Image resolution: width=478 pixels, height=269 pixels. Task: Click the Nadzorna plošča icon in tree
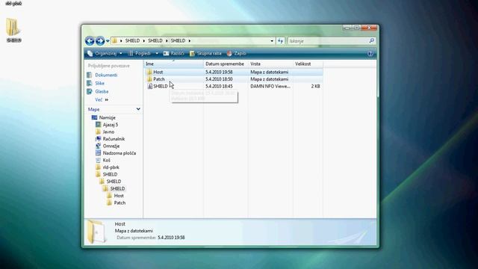coord(98,153)
